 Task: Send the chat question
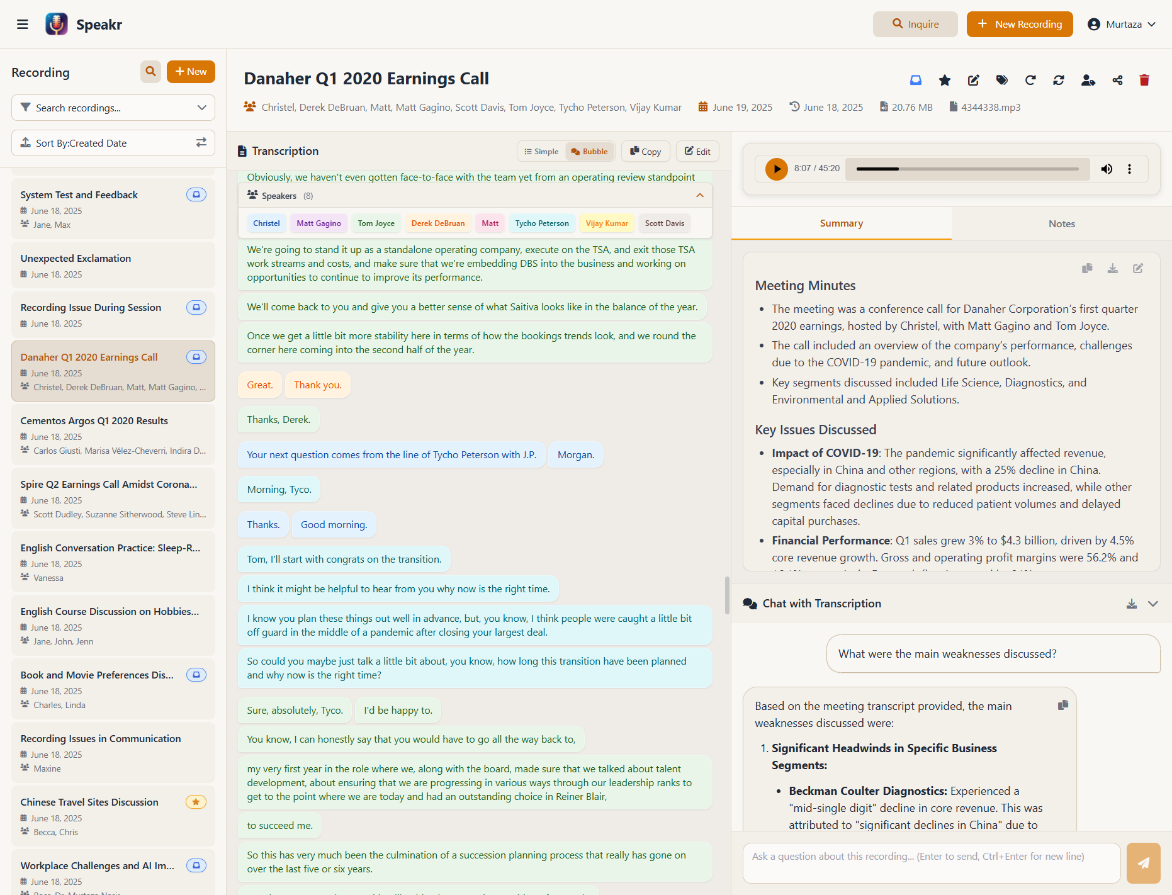coord(1143,863)
